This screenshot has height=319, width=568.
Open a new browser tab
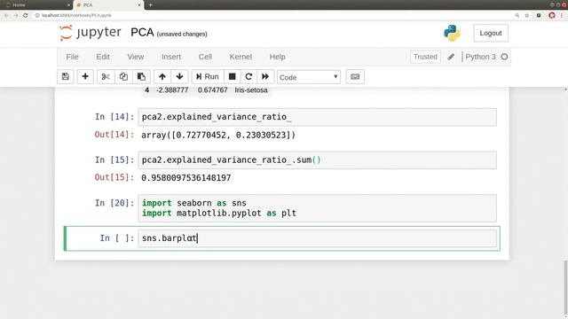[x=150, y=5]
